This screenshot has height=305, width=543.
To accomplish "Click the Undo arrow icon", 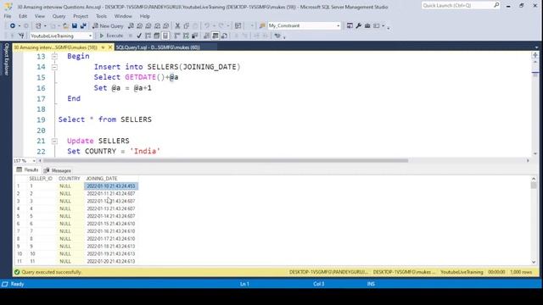I will (x=207, y=26).
